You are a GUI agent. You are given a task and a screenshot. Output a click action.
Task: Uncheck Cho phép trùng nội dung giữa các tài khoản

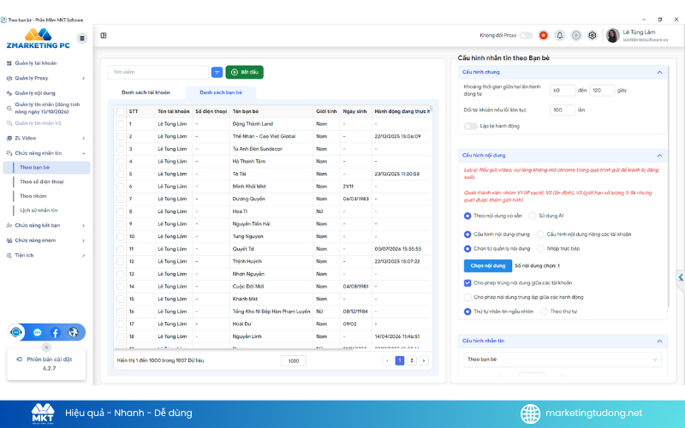click(x=468, y=283)
